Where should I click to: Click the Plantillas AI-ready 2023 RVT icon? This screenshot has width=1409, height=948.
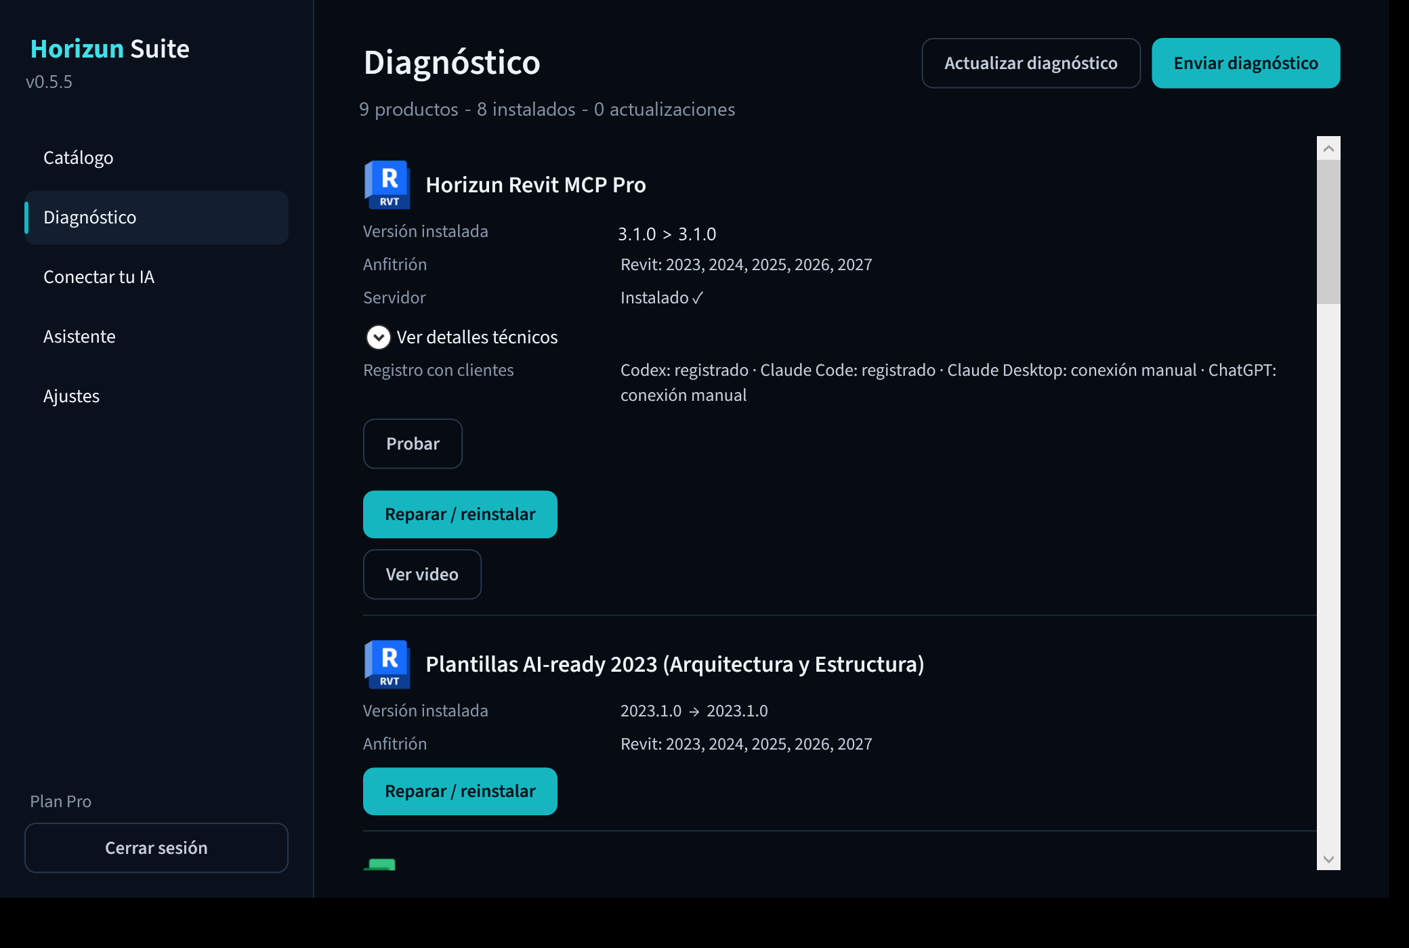[x=387, y=664]
